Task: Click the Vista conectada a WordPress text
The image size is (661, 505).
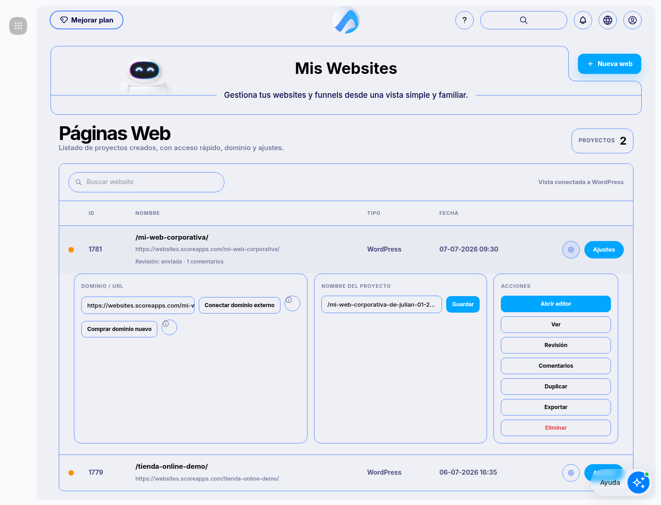Action: point(581,182)
